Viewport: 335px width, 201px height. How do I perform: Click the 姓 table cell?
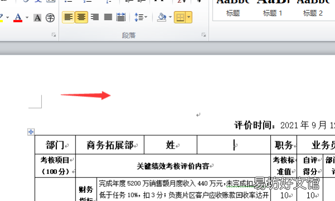click(170, 145)
